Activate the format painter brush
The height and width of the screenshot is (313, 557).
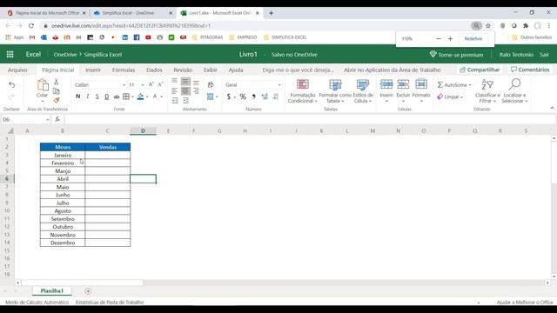[x=56, y=101]
